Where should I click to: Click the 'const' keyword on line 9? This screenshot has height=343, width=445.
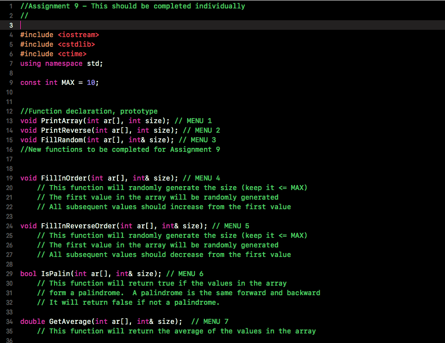click(x=31, y=83)
